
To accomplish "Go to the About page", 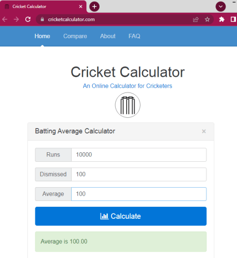I will tap(108, 36).
